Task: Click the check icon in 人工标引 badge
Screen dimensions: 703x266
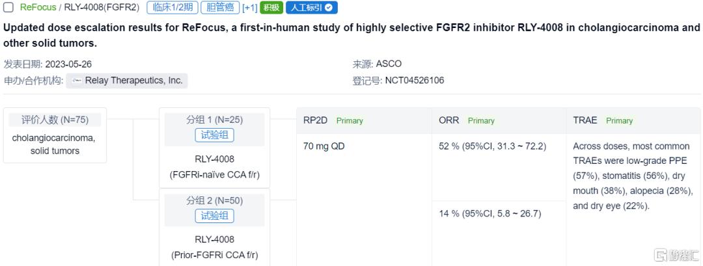Action: pos(329,8)
